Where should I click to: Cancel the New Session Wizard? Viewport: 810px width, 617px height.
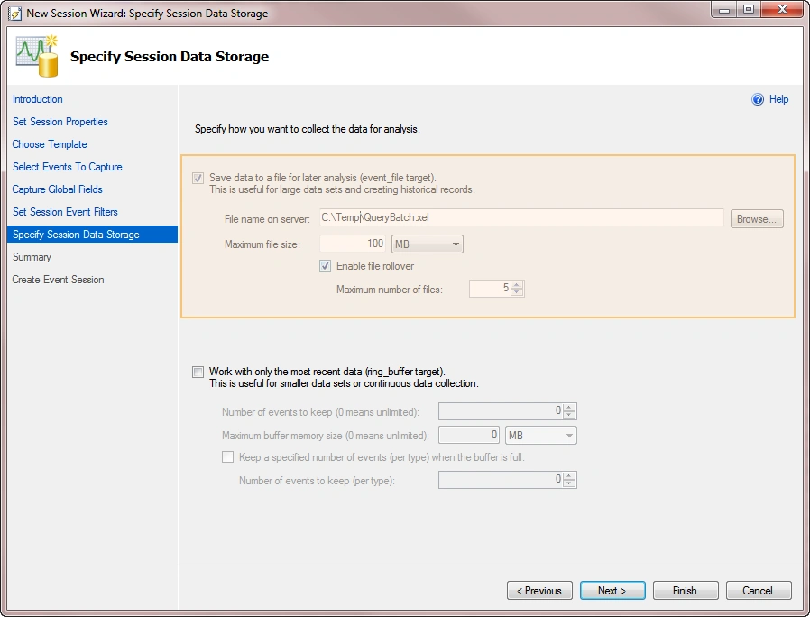(759, 590)
